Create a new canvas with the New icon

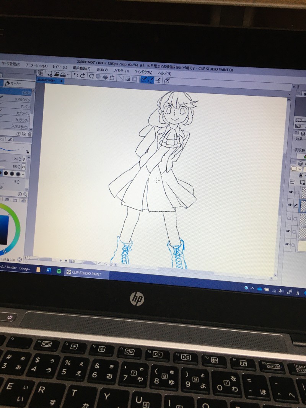tap(50, 74)
